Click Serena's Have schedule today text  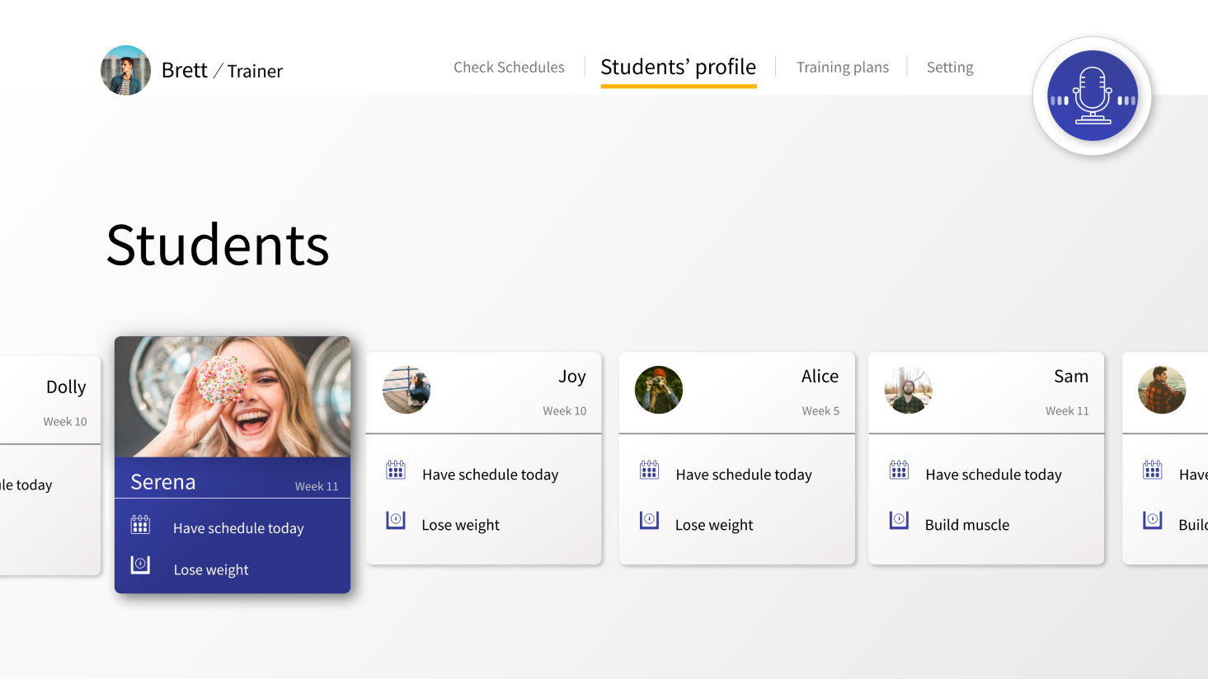click(x=238, y=528)
